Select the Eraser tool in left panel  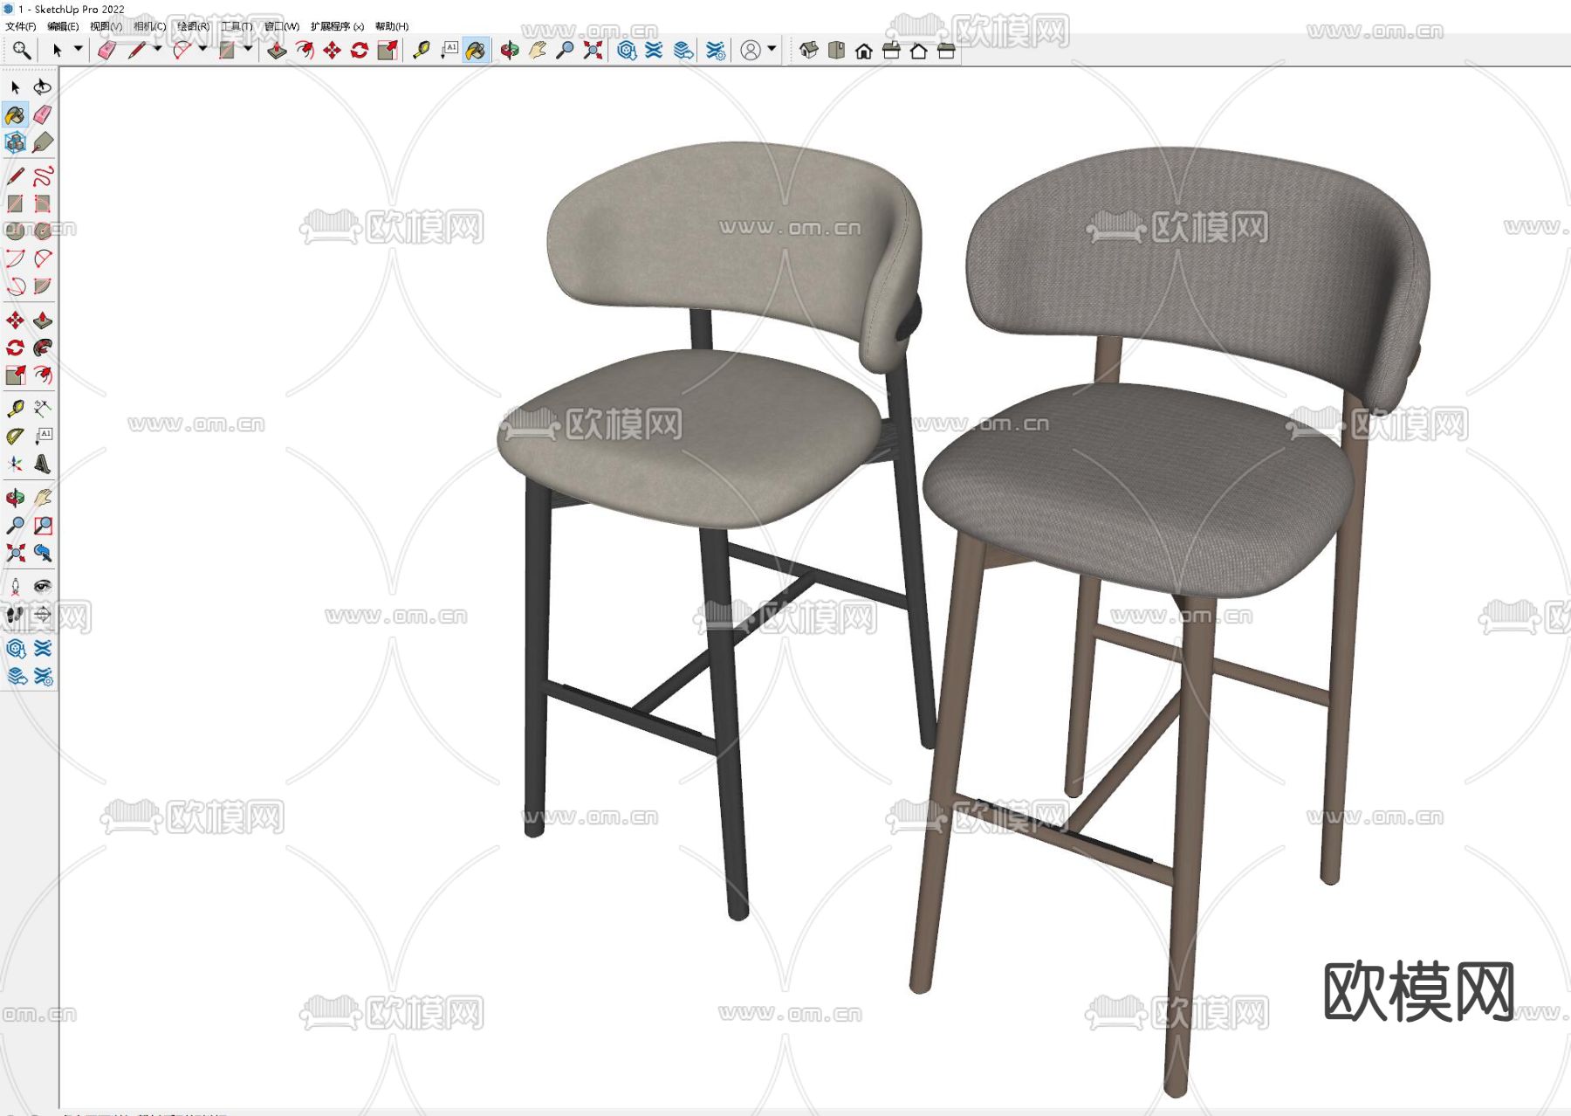(x=43, y=114)
